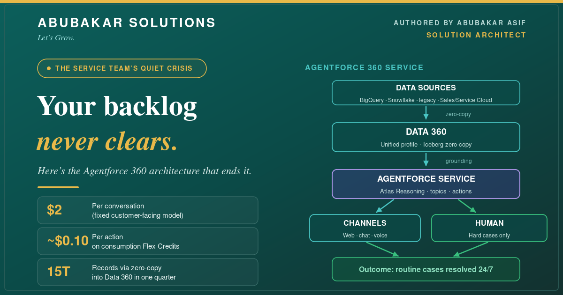Click the "Outcome: routine cases resolved 24/7" box

click(426, 269)
